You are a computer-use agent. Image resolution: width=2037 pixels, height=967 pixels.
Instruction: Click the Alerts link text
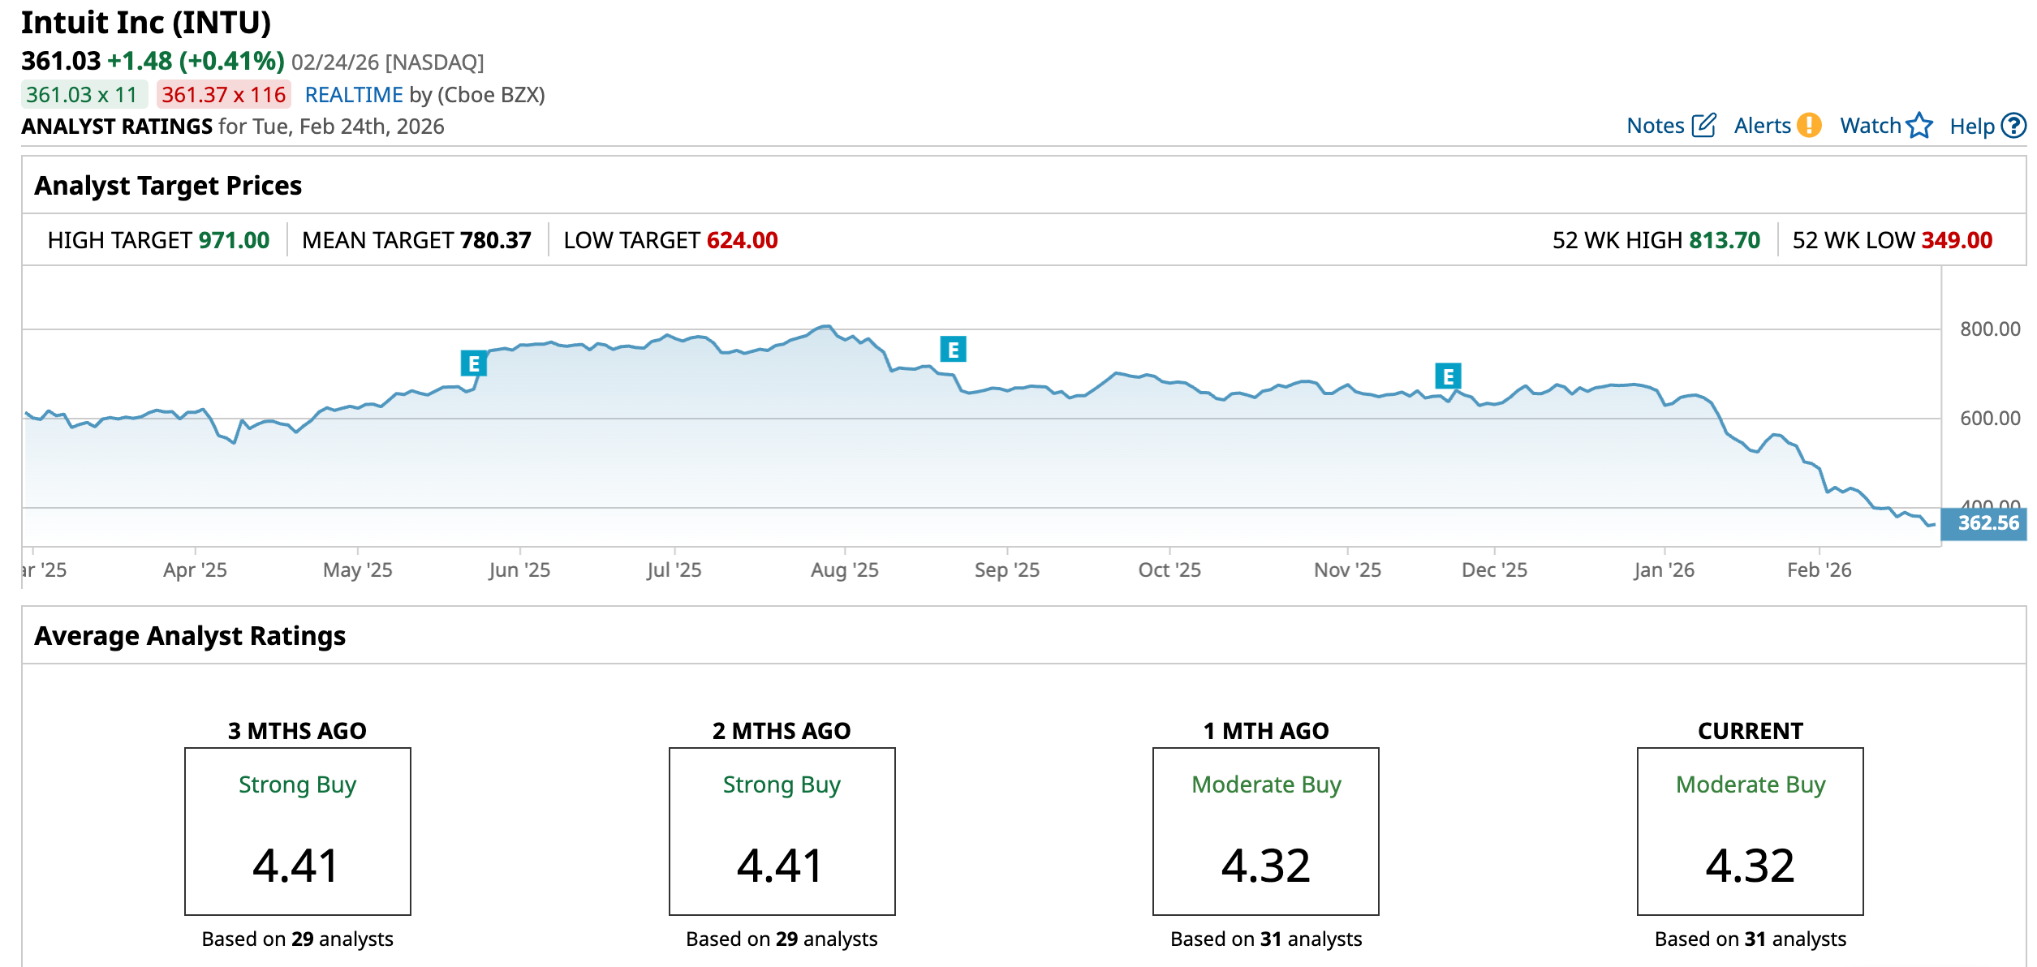(1762, 126)
